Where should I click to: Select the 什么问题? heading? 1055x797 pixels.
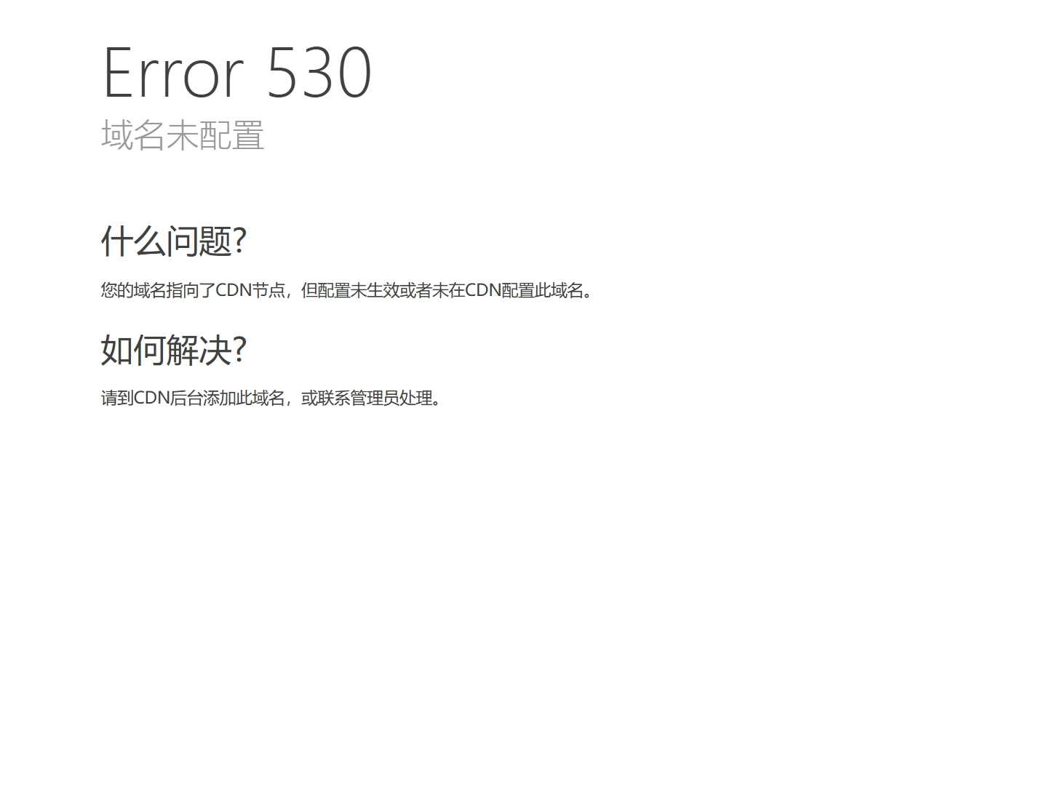[174, 241]
